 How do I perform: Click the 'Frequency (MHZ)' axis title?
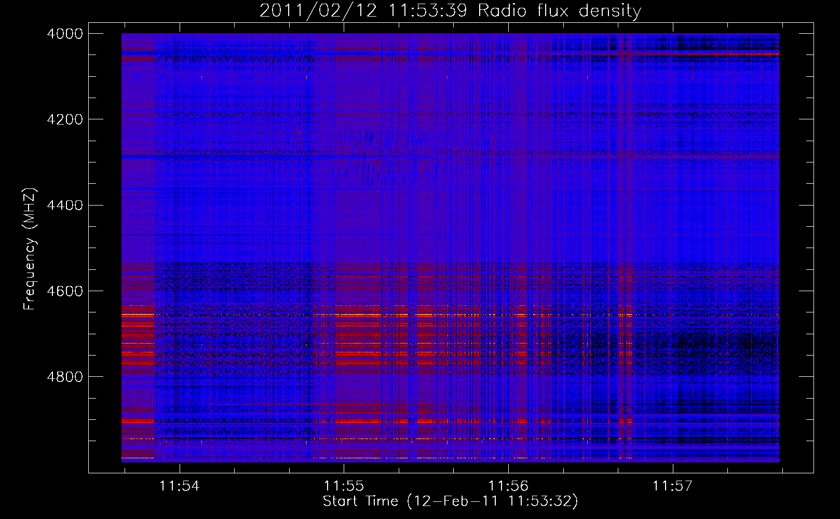[30, 249]
